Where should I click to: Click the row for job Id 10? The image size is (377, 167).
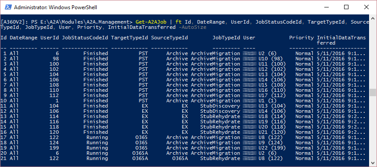pos(183,101)
